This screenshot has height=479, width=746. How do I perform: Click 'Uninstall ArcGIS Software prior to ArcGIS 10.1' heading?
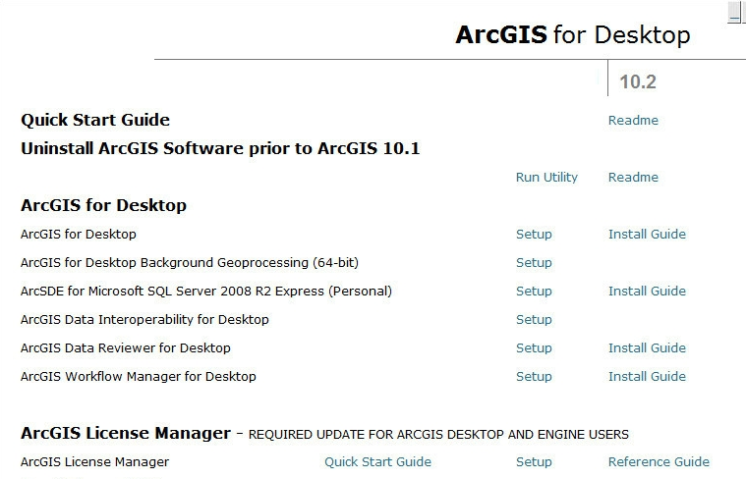click(x=220, y=148)
